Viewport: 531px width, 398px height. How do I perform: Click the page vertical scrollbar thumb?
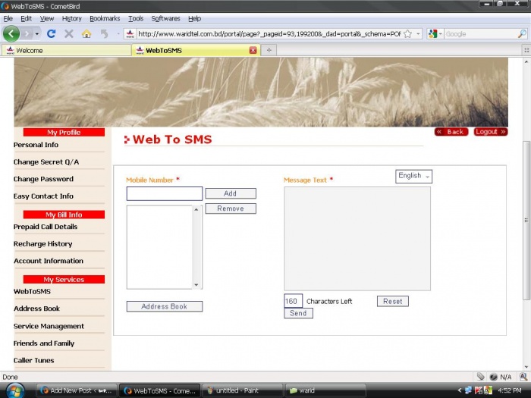coord(526,221)
